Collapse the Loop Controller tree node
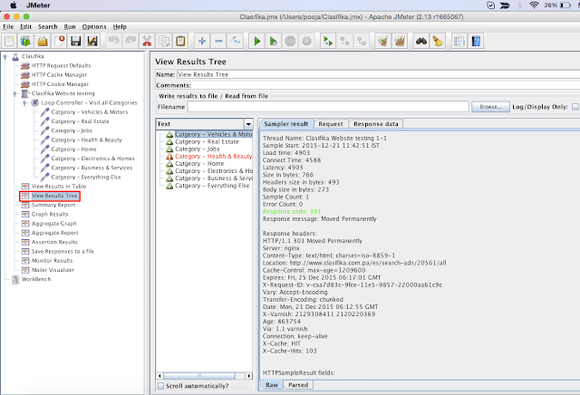This screenshot has width=580, height=395. [23, 102]
